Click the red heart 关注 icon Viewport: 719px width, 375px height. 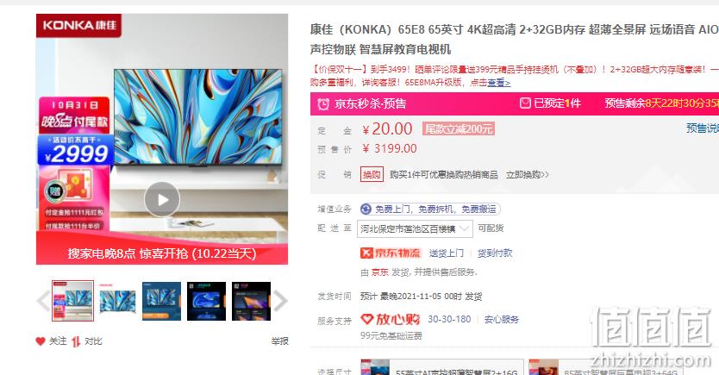[x=41, y=341]
